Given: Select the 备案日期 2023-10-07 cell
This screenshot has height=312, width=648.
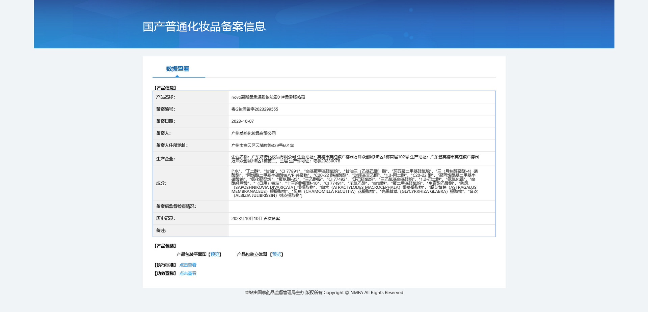Looking at the screenshot, I should coord(242,121).
